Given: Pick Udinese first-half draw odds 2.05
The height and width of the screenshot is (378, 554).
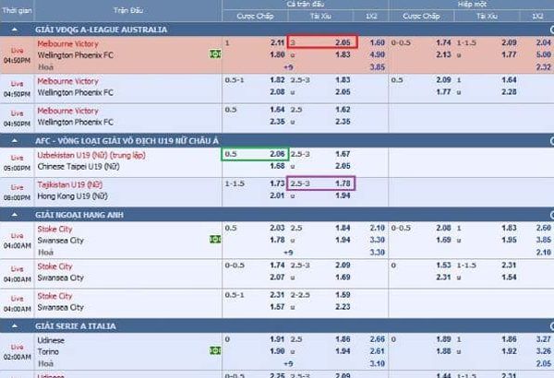Looking at the screenshot, I should click(x=544, y=363).
